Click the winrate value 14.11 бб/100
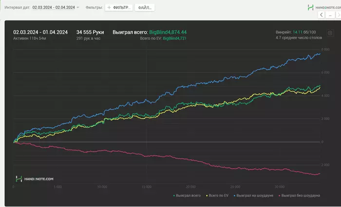This screenshot has width=341, height=207. pyautogui.click(x=304, y=32)
